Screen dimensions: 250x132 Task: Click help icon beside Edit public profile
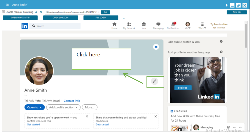pyautogui.click(x=221, y=42)
